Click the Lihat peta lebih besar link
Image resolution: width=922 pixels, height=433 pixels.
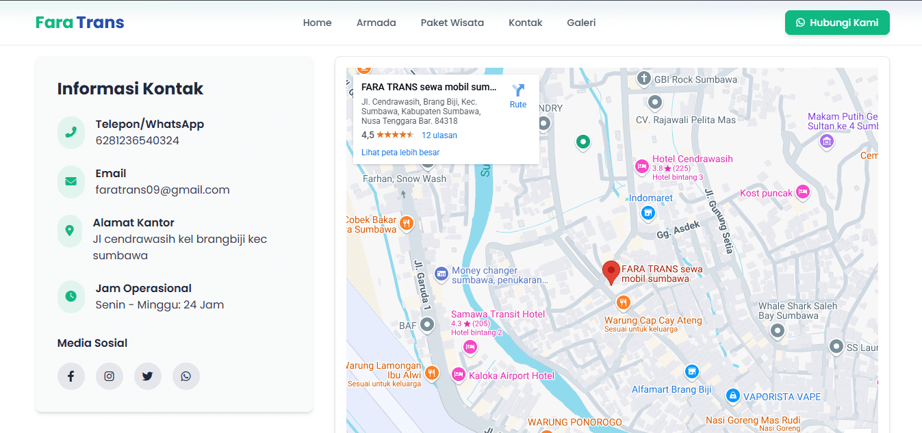click(x=400, y=153)
